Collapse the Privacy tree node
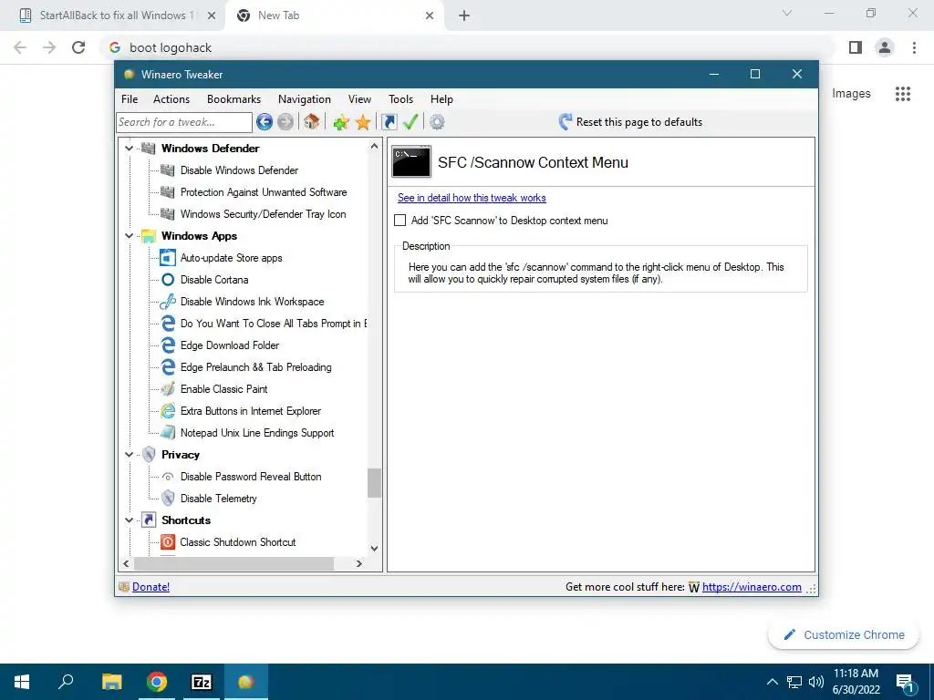Screen dimensions: 934x700 (x=129, y=455)
